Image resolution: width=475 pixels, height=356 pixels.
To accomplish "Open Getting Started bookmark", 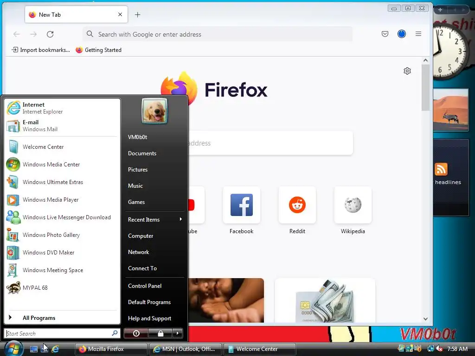I will coord(98,50).
